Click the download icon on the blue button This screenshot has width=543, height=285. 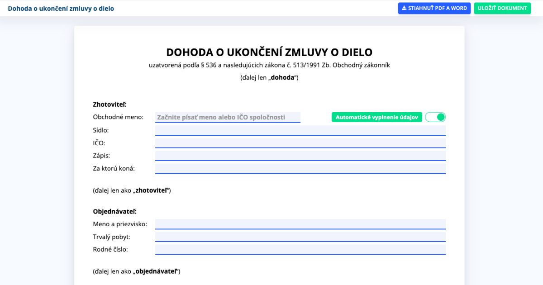click(403, 8)
